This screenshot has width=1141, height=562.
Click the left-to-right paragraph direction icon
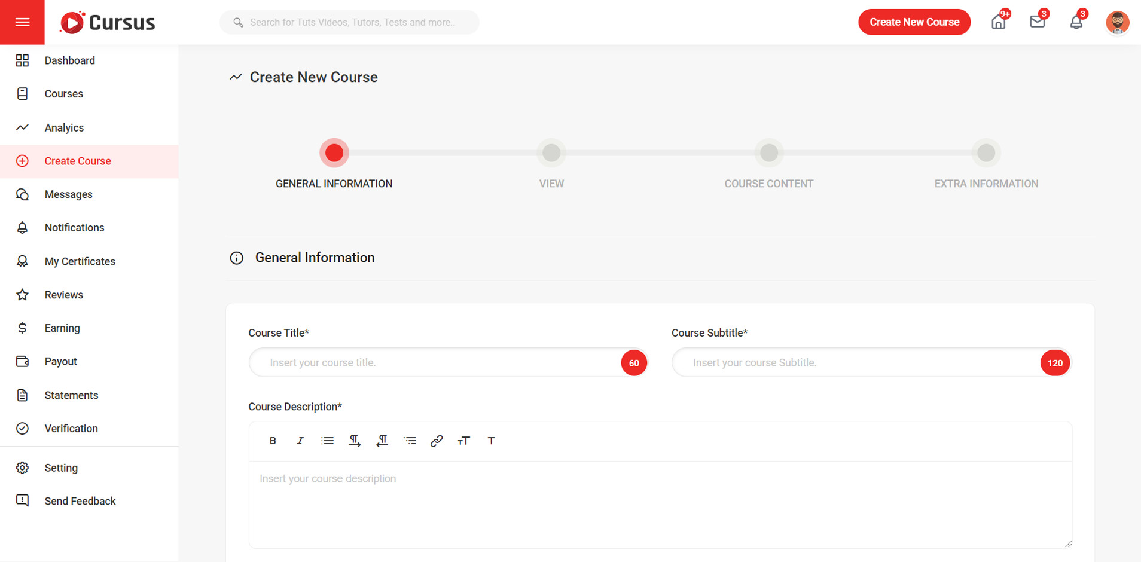point(355,441)
